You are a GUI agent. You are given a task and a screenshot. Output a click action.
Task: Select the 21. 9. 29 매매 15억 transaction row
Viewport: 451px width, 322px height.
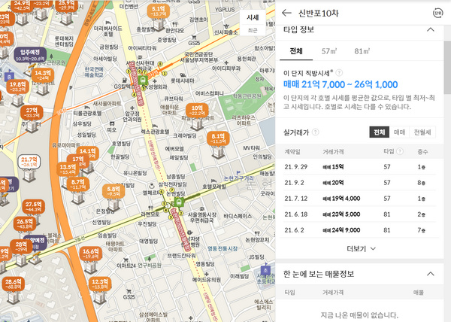click(x=359, y=166)
